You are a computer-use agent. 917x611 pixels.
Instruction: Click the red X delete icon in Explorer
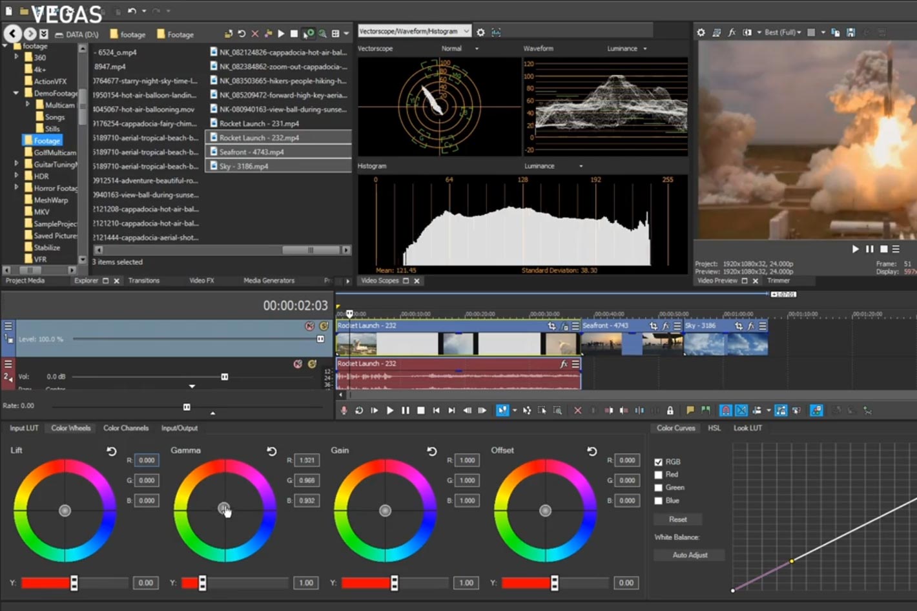pyautogui.click(x=255, y=34)
